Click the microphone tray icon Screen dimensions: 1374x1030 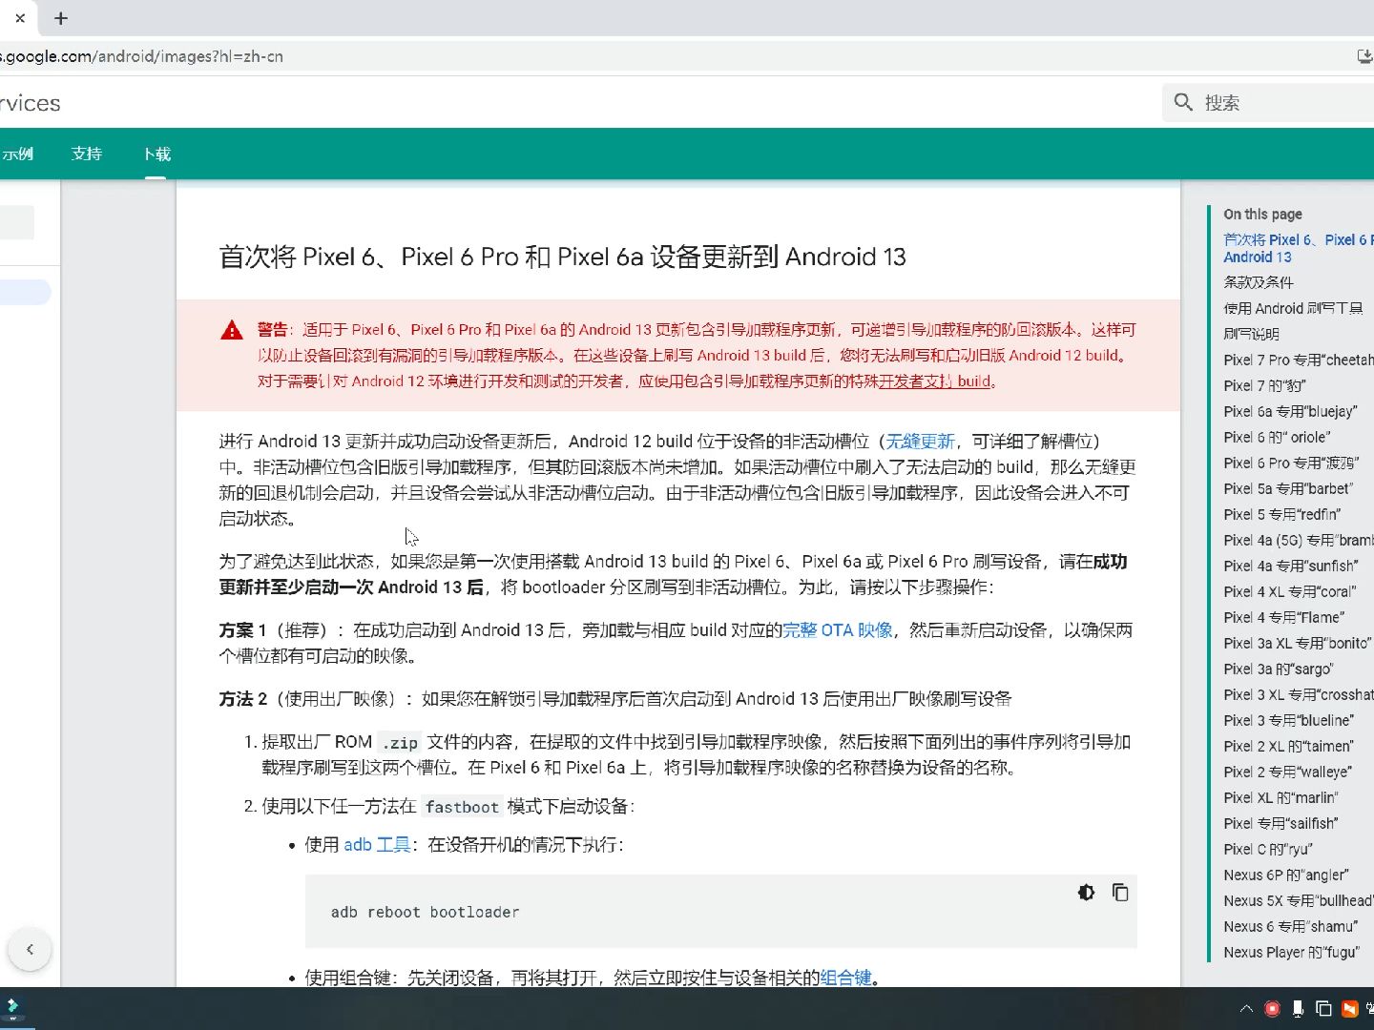(x=1298, y=1008)
